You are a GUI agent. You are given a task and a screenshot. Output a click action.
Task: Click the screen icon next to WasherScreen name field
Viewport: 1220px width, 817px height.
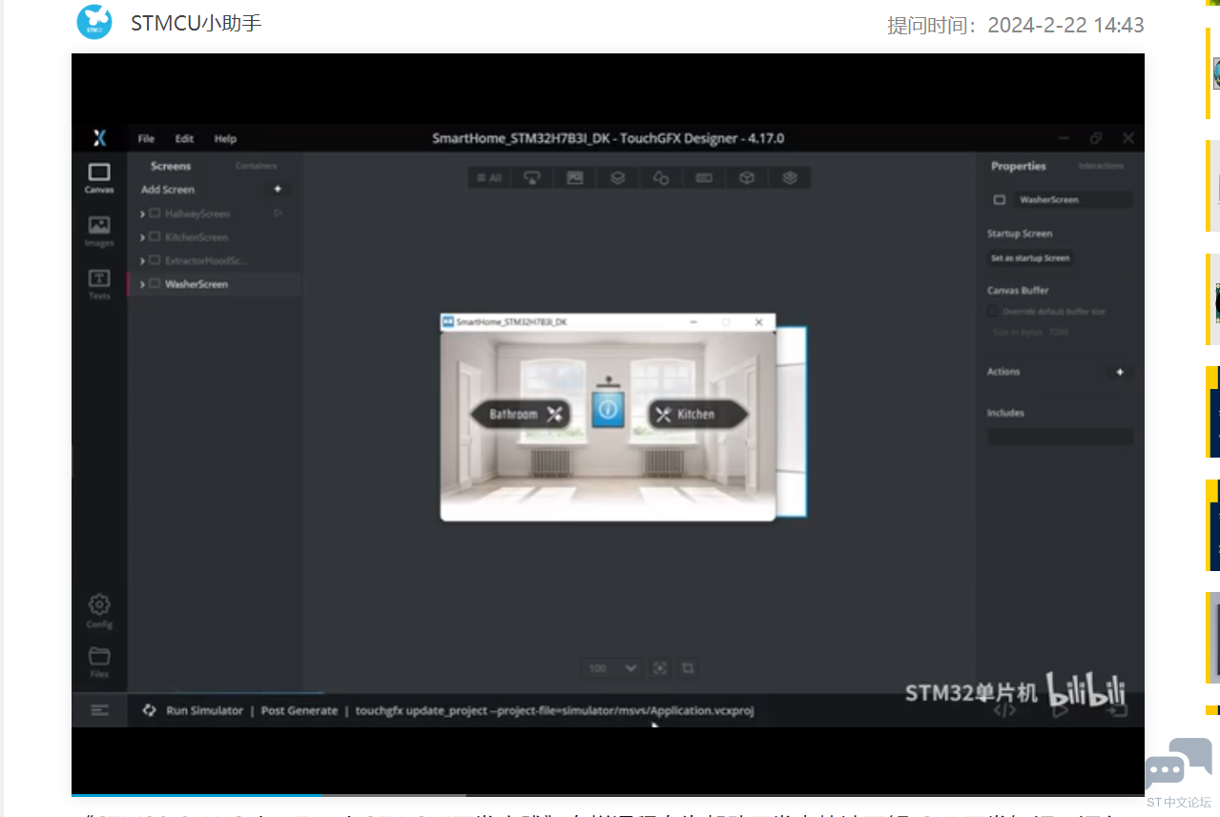[x=1000, y=200]
